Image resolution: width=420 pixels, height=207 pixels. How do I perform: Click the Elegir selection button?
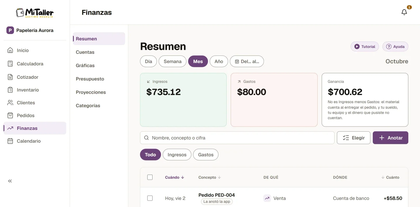pyautogui.click(x=353, y=138)
